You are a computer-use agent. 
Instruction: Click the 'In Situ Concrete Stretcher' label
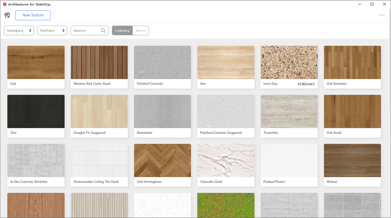click(29, 182)
